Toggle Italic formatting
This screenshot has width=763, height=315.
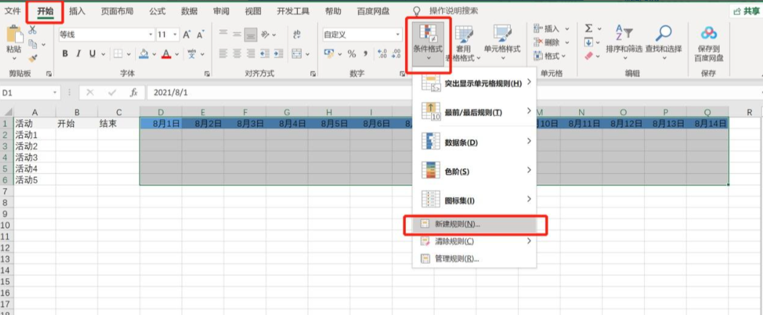pos(79,53)
